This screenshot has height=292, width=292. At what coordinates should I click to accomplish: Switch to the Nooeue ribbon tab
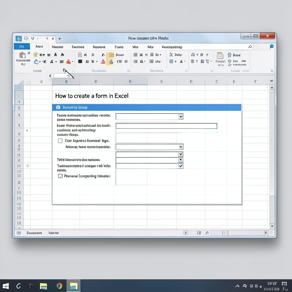tap(99, 47)
